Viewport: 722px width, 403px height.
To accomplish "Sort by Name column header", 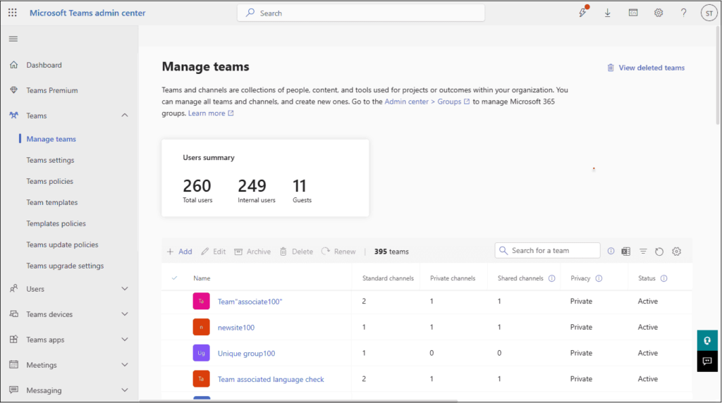I will (202, 278).
